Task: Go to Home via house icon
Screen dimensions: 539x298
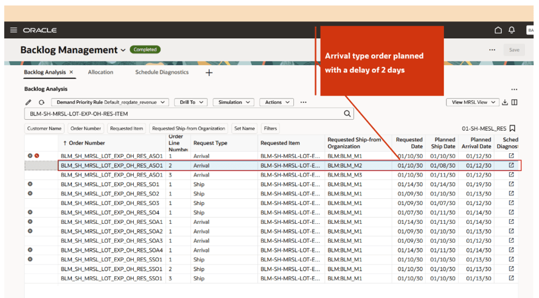Action: 498,30
